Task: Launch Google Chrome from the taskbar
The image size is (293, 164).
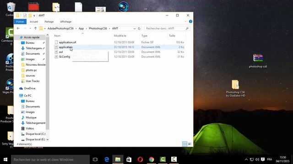Action: [x=152, y=159]
